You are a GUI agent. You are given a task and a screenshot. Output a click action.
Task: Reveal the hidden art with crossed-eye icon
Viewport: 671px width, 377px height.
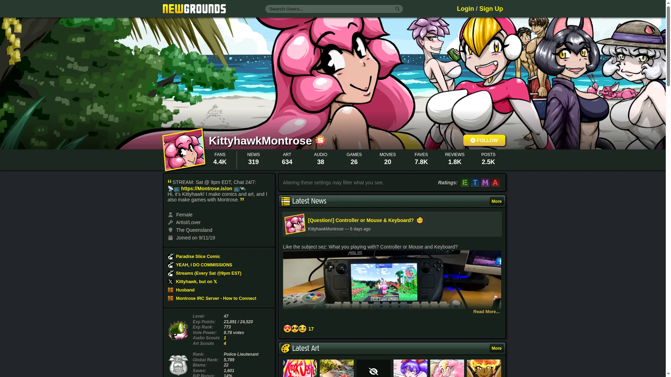point(374,368)
